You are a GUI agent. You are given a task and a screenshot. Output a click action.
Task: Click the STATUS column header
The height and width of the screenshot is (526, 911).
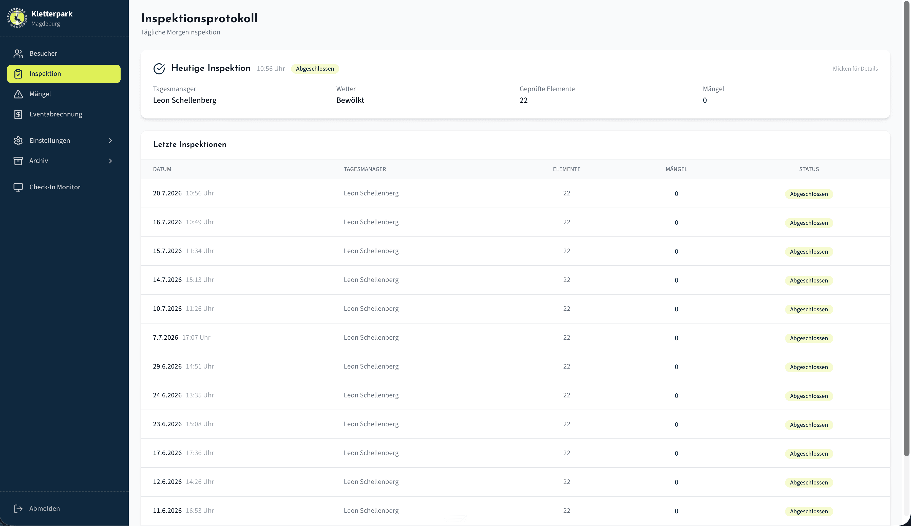coord(809,169)
